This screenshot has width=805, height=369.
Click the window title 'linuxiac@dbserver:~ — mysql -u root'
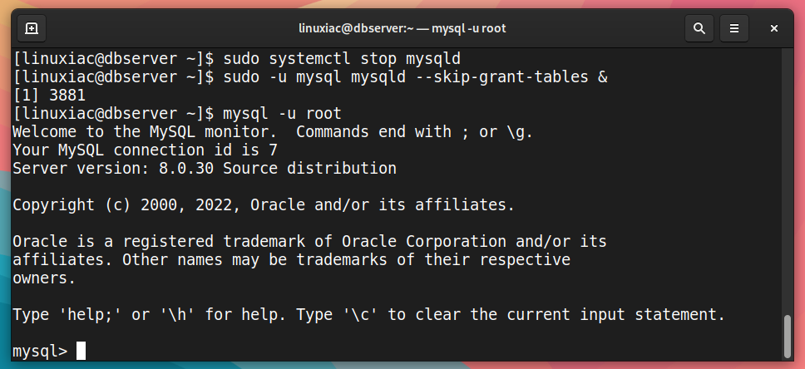click(x=402, y=28)
